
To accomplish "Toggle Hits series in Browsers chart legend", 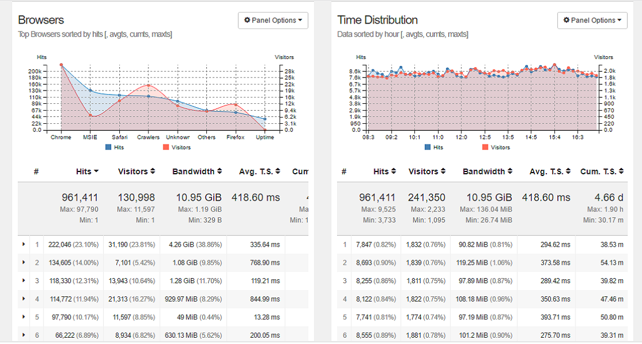I will click(x=114, y=147).
